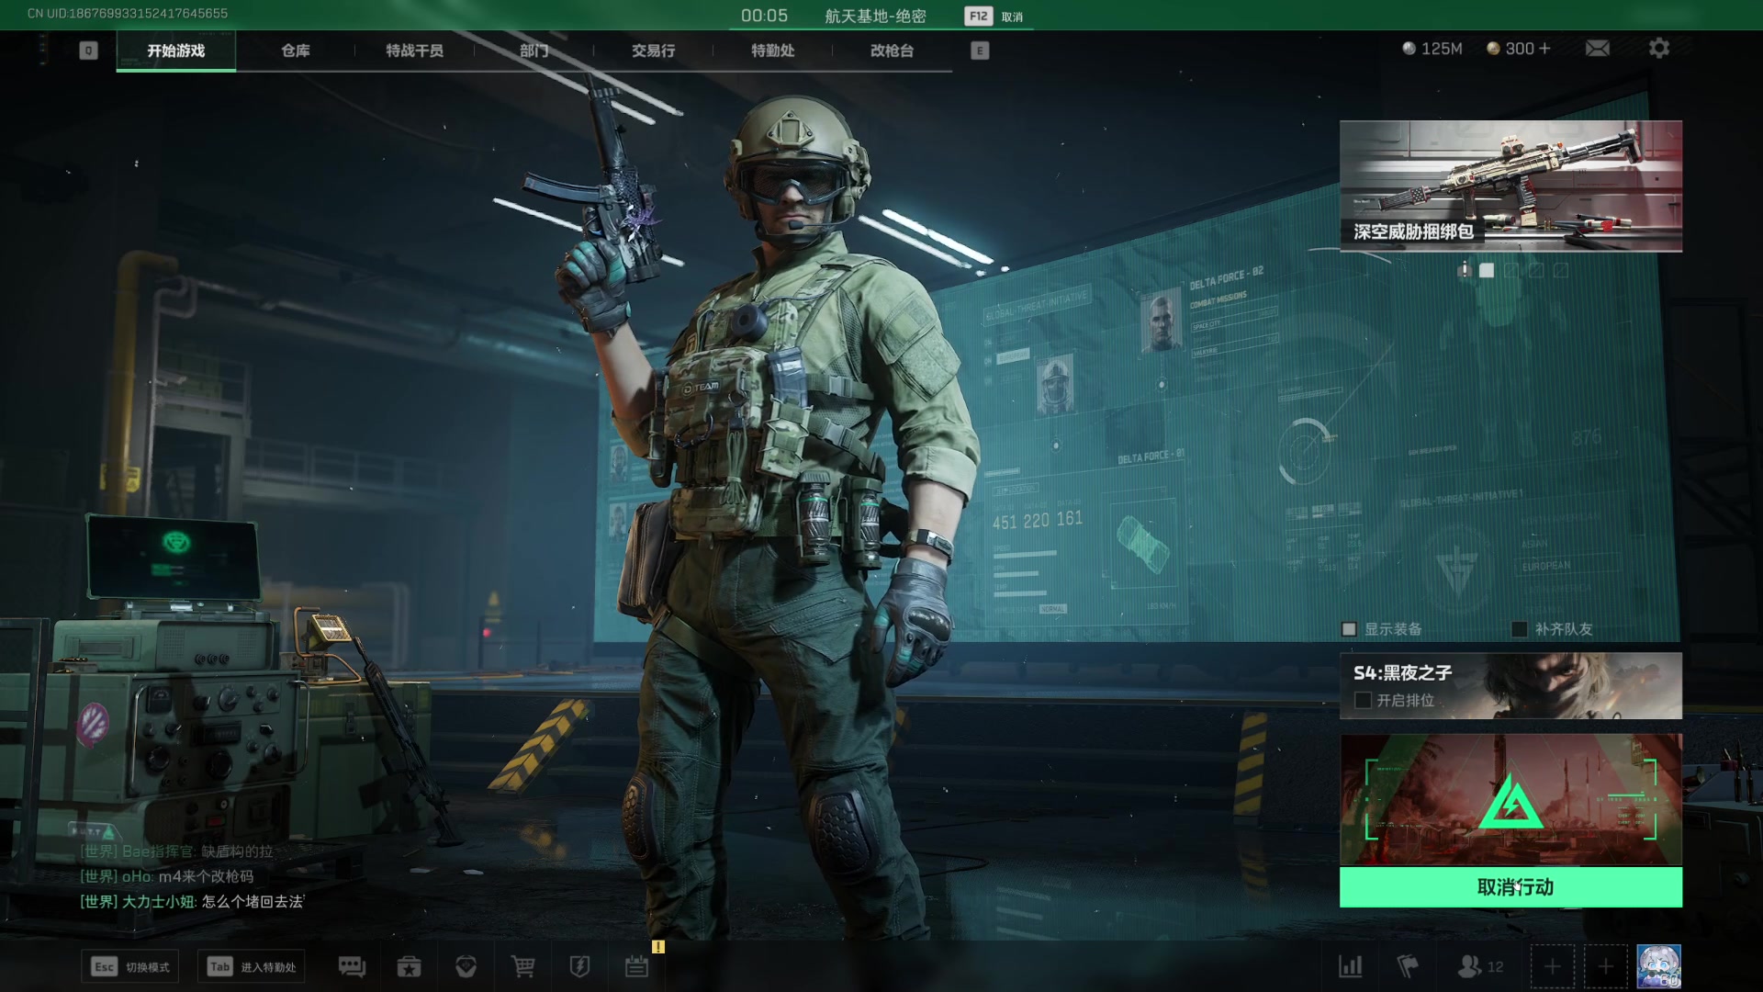Invite teammate in second empty plus slot
This screenshot has height=992, width=1763.
point(1605,966)
